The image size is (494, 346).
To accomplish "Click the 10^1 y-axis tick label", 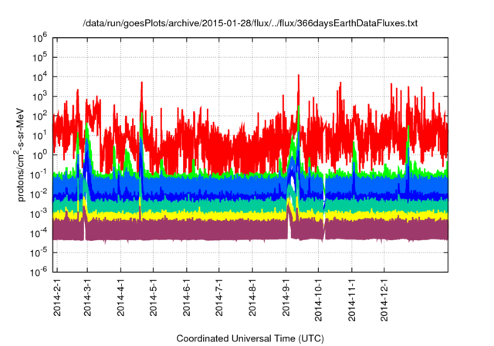I will point(39,136).
